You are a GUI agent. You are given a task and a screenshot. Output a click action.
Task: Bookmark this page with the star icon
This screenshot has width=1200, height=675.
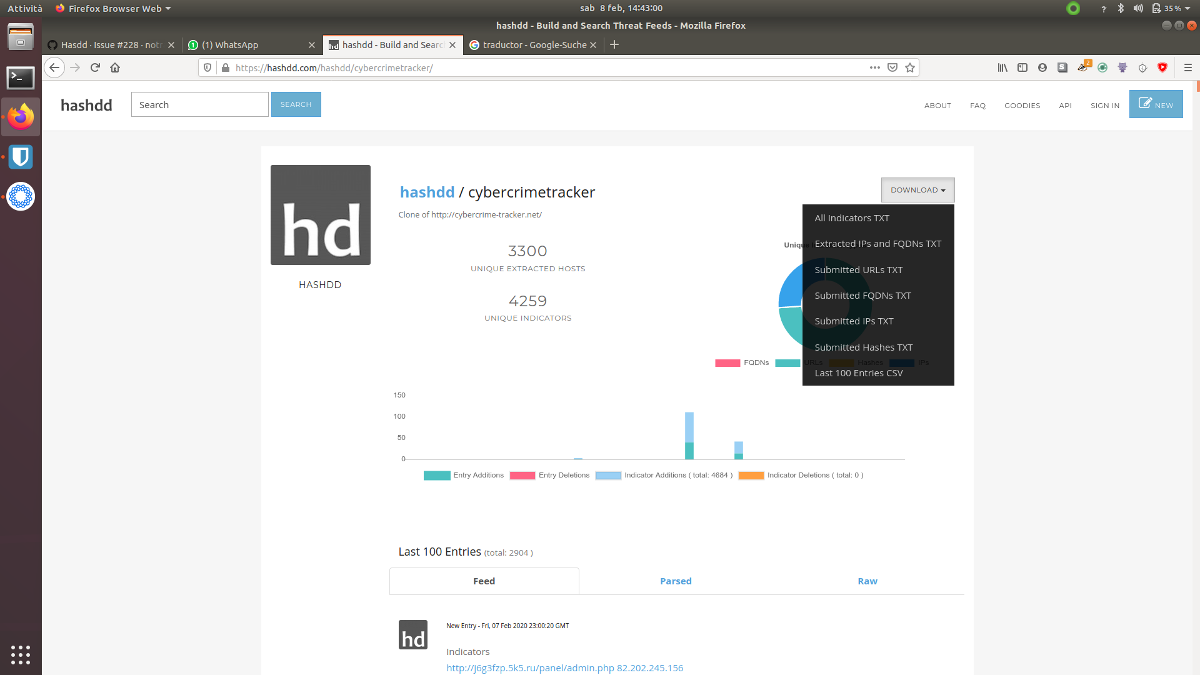coord(910,67)
